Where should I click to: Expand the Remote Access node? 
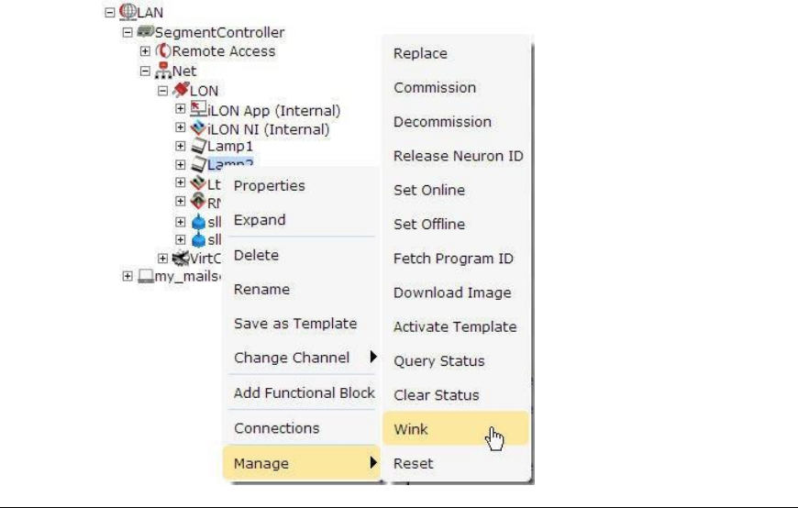[x=146, y=51]
